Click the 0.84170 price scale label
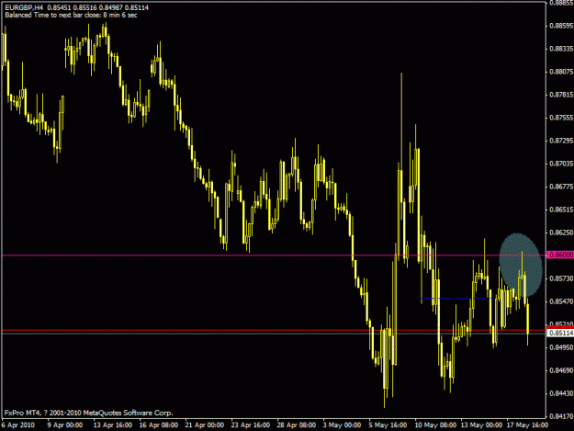This screenshot has width=574, height=431. point(561,416)
